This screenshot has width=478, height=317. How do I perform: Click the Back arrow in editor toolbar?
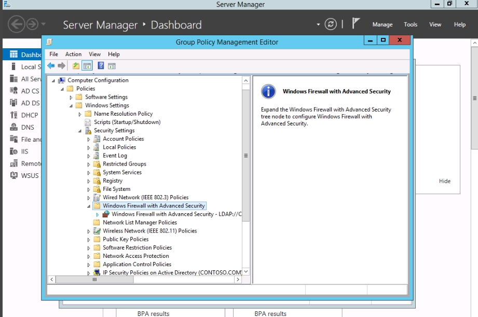(51, 65)
